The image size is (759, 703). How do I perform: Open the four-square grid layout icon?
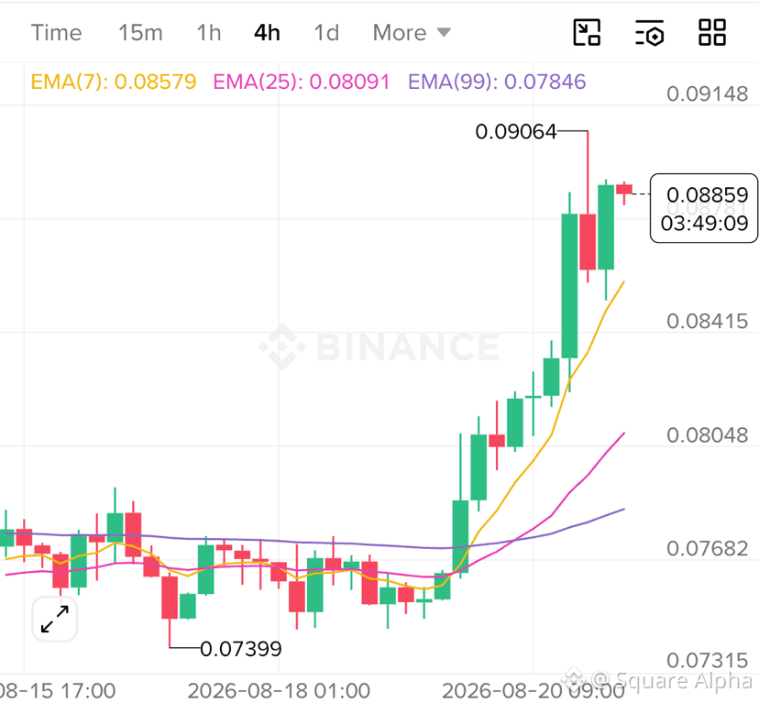712,32
